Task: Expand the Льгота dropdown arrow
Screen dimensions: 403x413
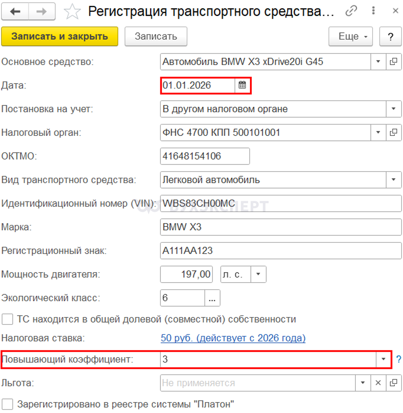Action: 363,383
